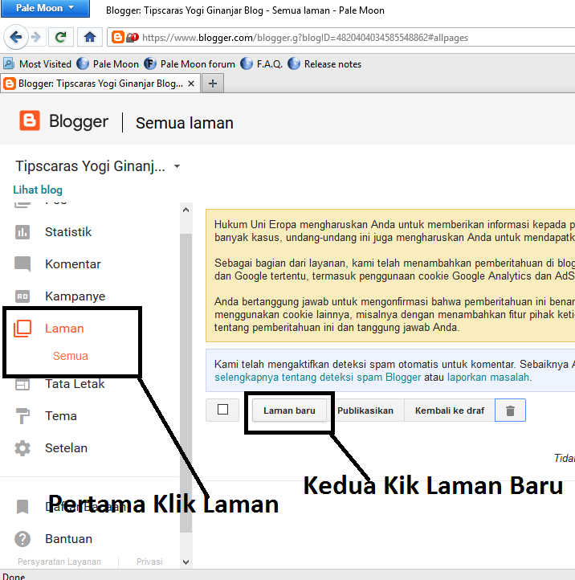
Task: Click the Blogger favicon in address bar
Action: tap(117, 38)
